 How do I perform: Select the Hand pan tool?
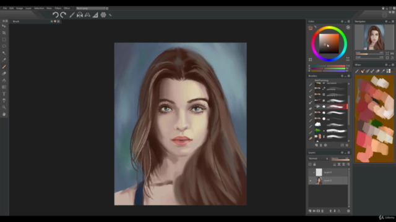4,114
